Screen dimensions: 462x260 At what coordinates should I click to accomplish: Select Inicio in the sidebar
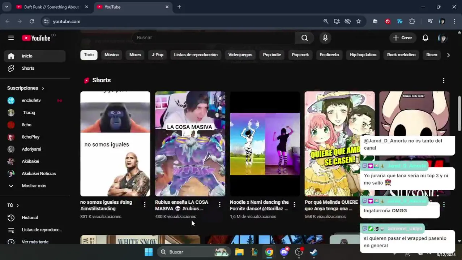[x=35, y=56]
